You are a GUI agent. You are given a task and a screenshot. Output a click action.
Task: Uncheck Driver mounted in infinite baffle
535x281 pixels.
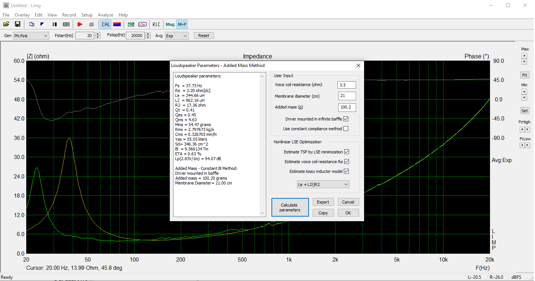346,119
